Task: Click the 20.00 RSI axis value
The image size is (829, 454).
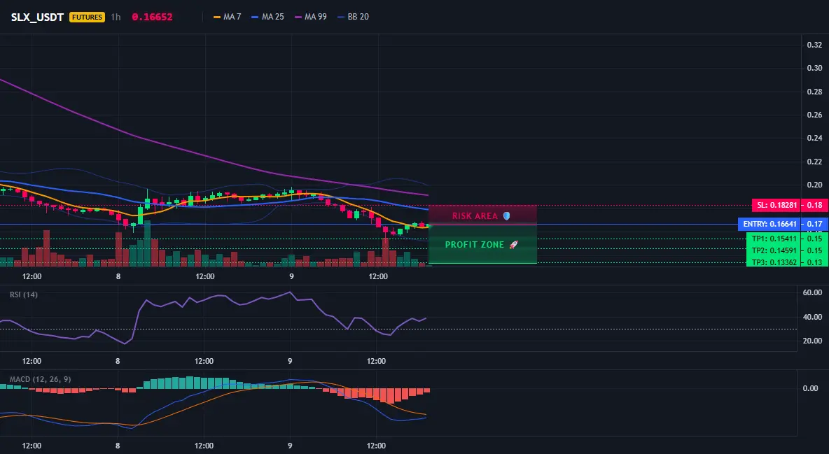Action: coord(813,341)
